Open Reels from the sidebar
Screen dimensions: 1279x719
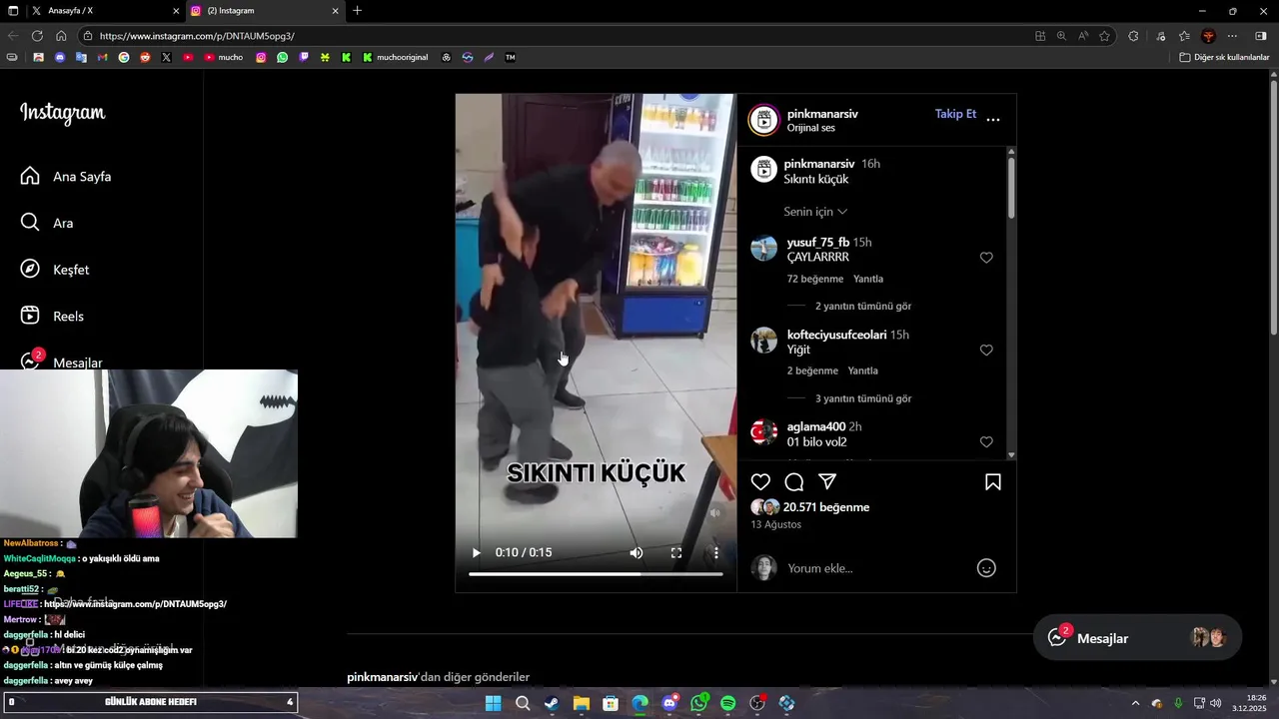click(x=52, y=316)
